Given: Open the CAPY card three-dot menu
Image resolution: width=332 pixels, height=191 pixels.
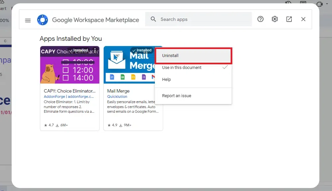Looking at the screenshot, I should (95, 50).
